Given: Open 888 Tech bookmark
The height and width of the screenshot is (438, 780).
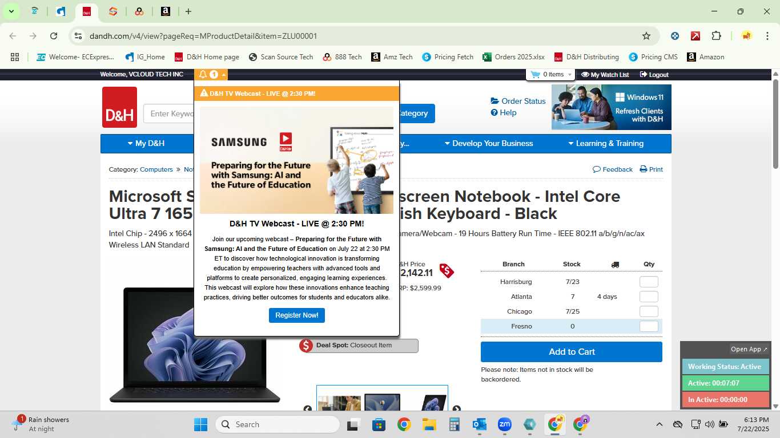Looking at the screenshot, I should [342, 57].
